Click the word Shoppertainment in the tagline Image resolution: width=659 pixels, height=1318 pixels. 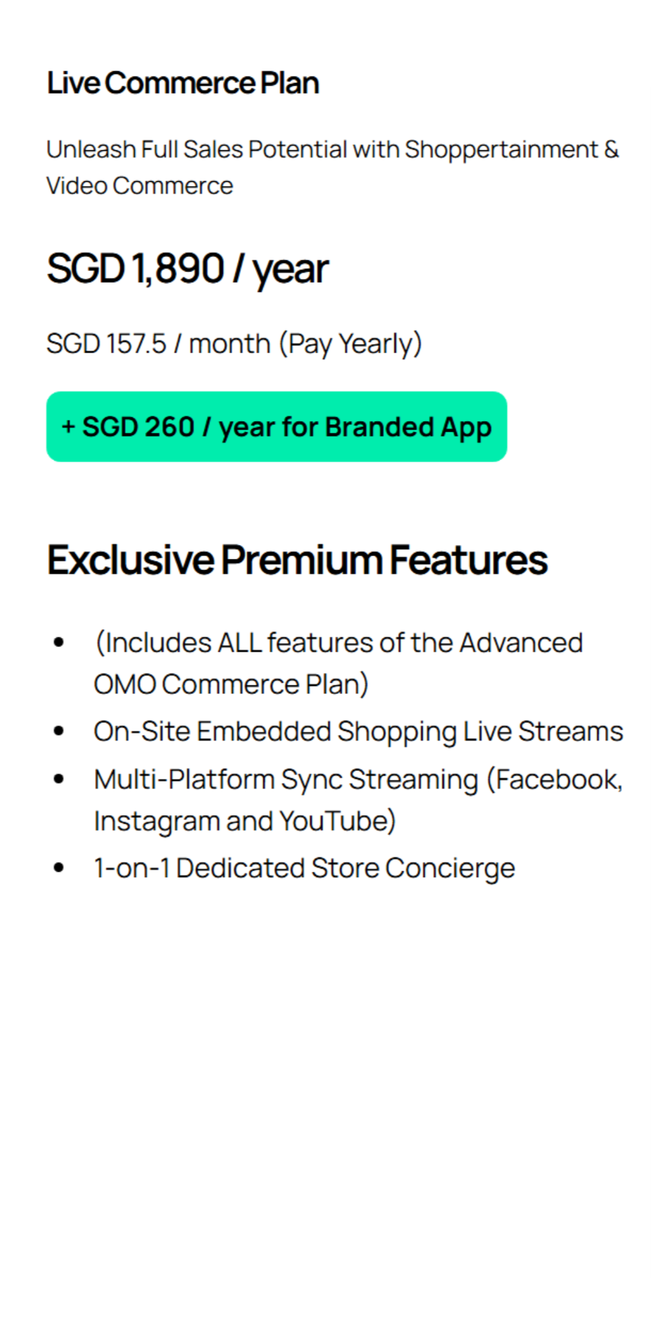(501, 150)
